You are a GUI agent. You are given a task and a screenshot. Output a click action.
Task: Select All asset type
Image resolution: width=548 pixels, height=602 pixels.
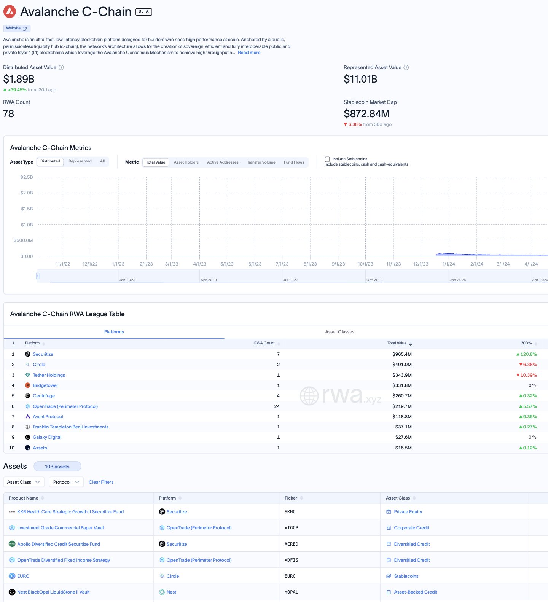pos(102,161)
